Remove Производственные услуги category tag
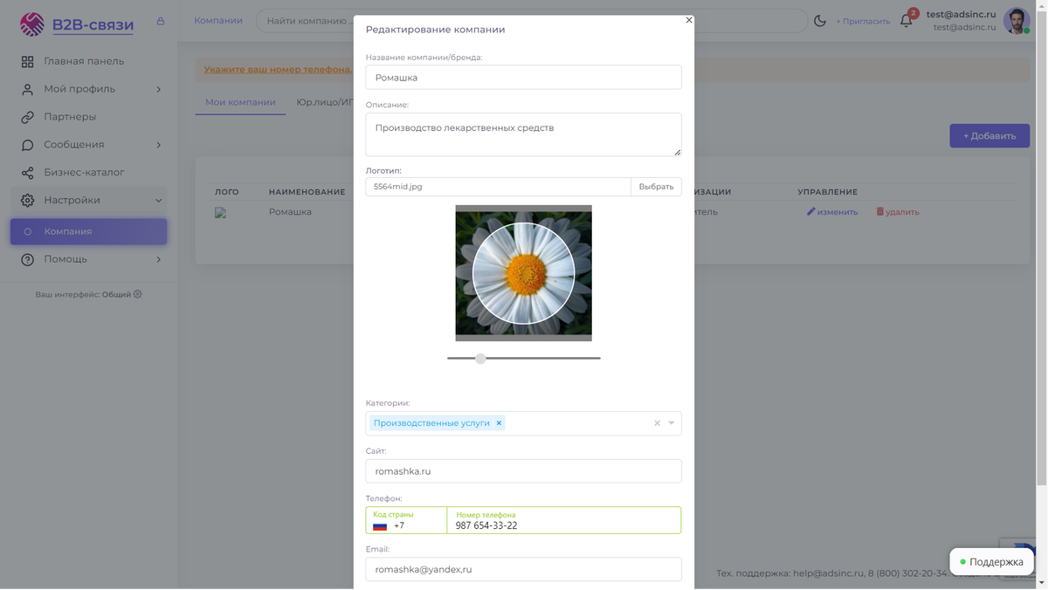This screenshot has height=590, width=1048. (500, 423)
